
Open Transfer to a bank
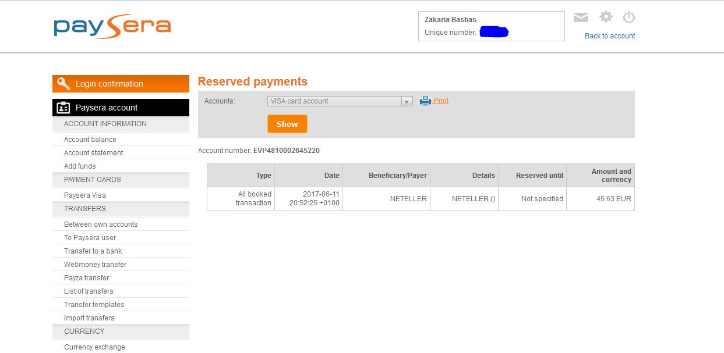(x=93, y=251)
